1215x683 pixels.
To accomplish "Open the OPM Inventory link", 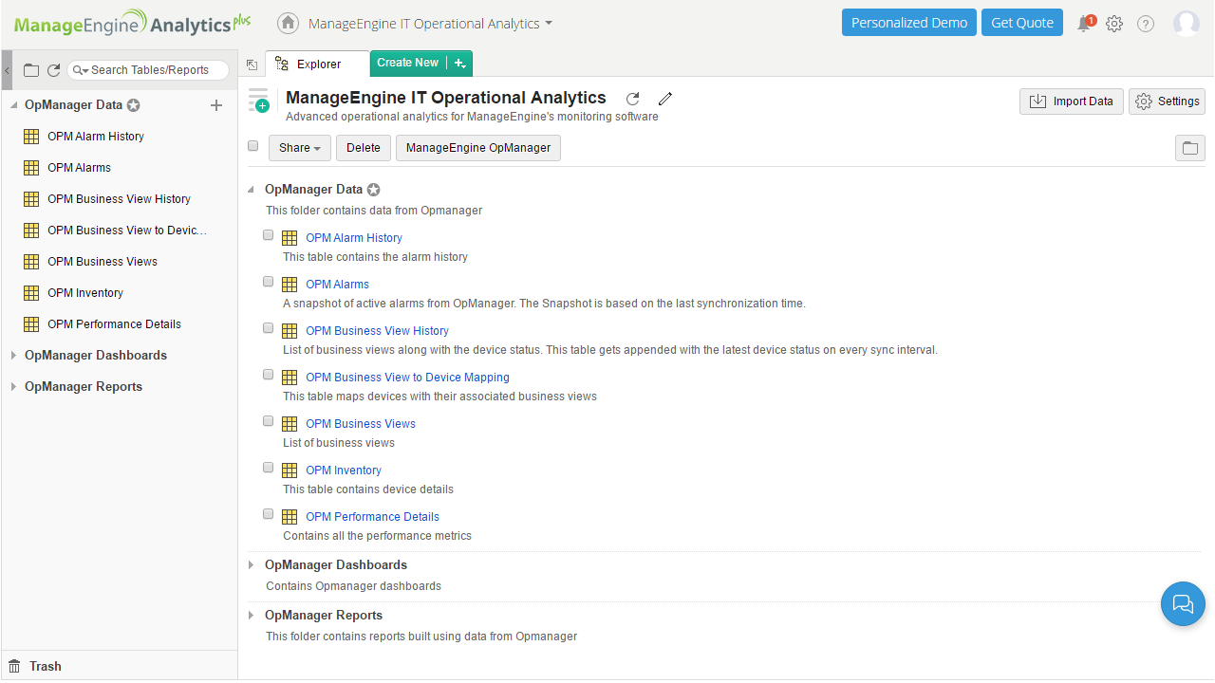I will point(344,471).
